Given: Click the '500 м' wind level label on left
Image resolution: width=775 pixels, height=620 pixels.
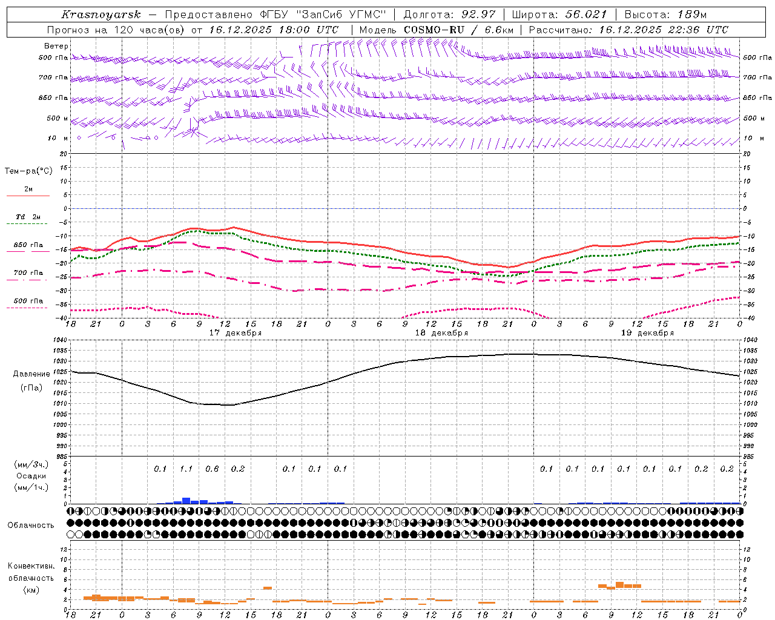Looking at the screenshot, I should coord(58,118).
